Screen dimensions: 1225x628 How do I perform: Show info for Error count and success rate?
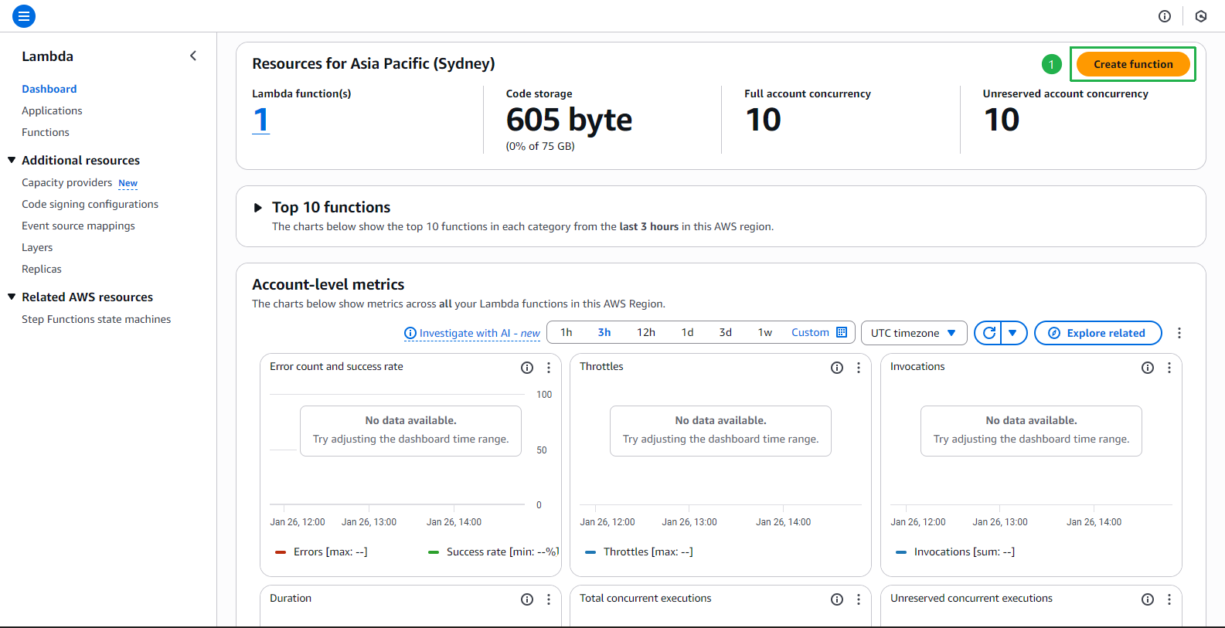tap(527, 368)
